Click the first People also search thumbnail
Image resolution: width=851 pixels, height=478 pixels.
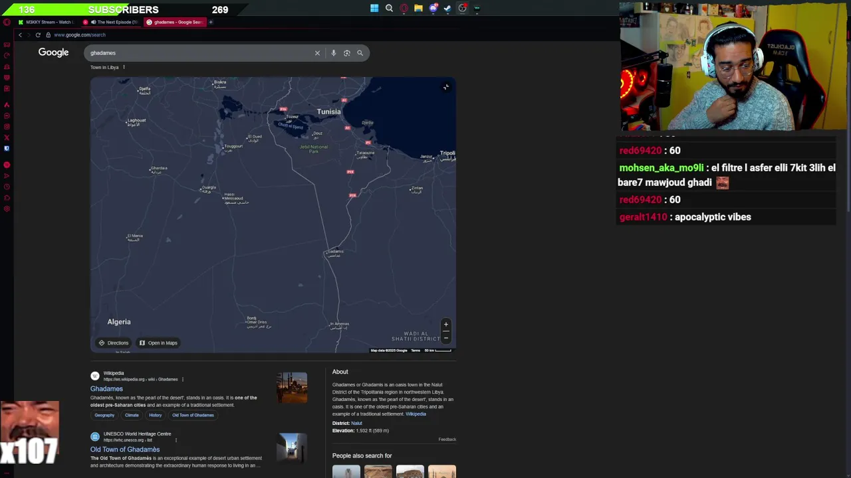pyautogui.click(x=346, y=471)
